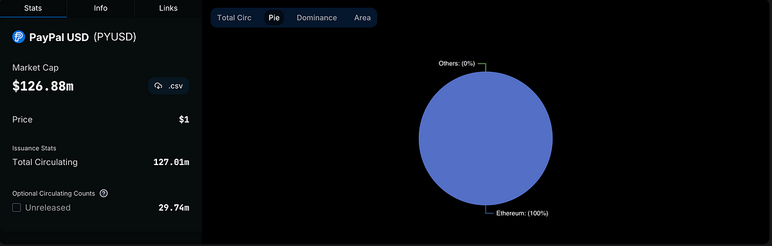Enable the Unreleased checkbox
Image resolution: width=772 pixels, height=246 pixels.
tap(17, 207)
